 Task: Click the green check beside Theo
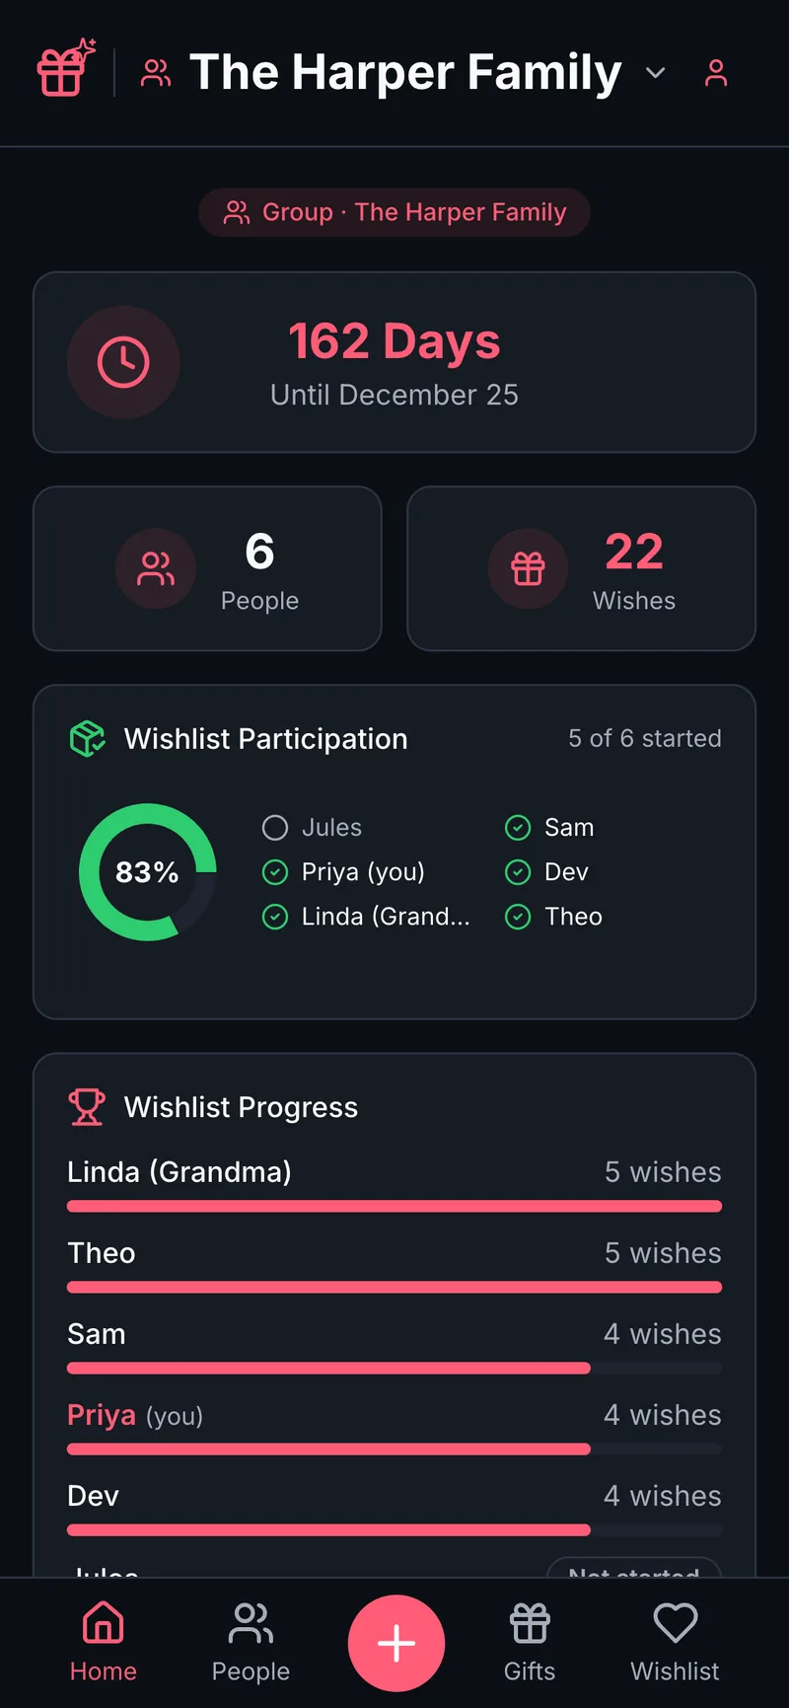click(x=518, y=917)
